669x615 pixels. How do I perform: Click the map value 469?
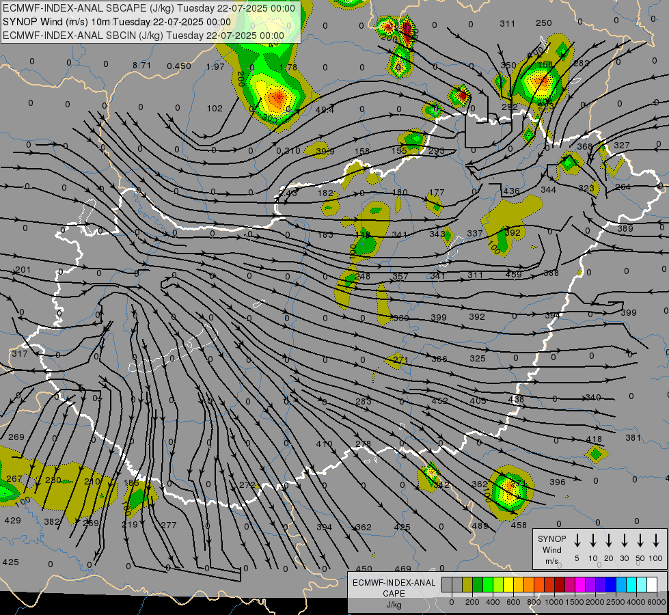pos(402,569)
